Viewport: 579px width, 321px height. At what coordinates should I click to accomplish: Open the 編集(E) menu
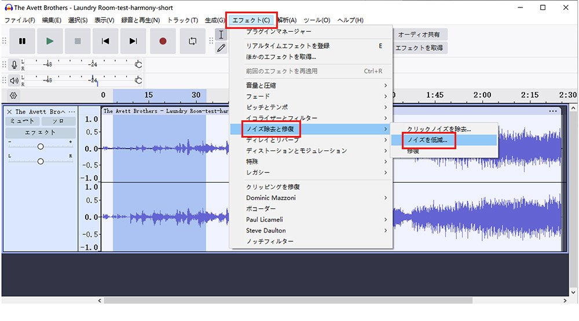pos(52,20)
